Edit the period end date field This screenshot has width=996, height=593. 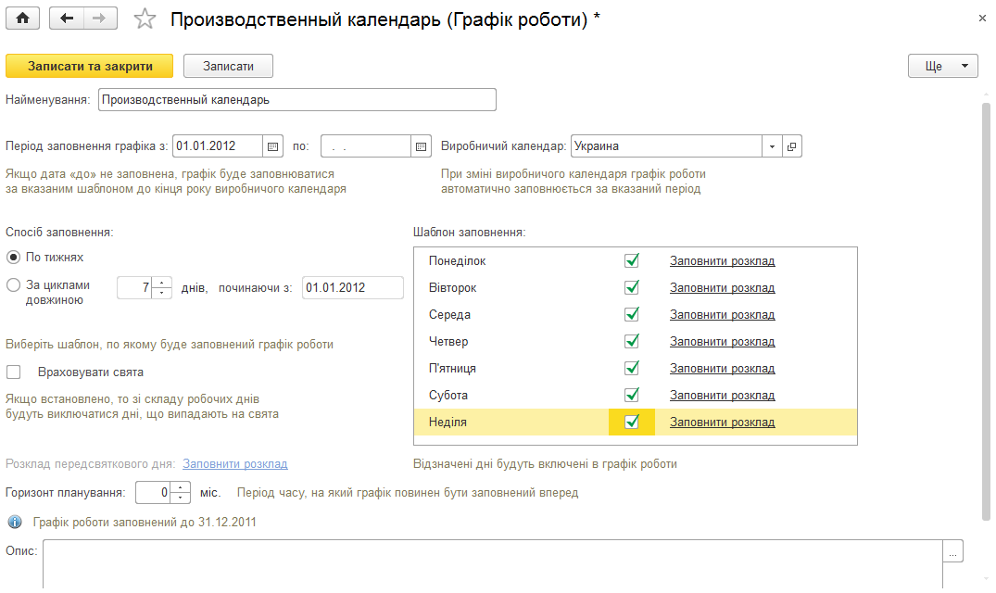coord(366,146)
